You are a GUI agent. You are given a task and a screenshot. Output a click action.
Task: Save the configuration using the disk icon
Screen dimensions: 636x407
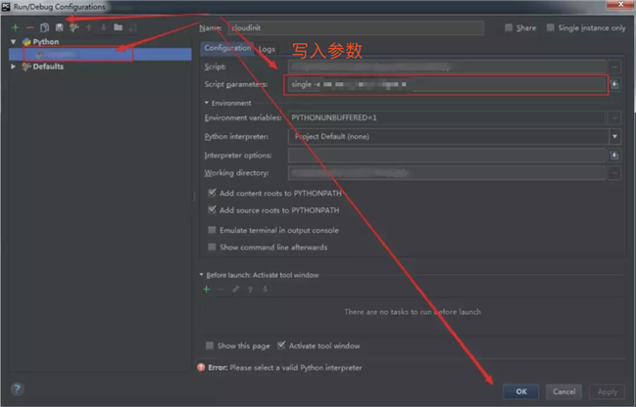[x=59, y=27]
